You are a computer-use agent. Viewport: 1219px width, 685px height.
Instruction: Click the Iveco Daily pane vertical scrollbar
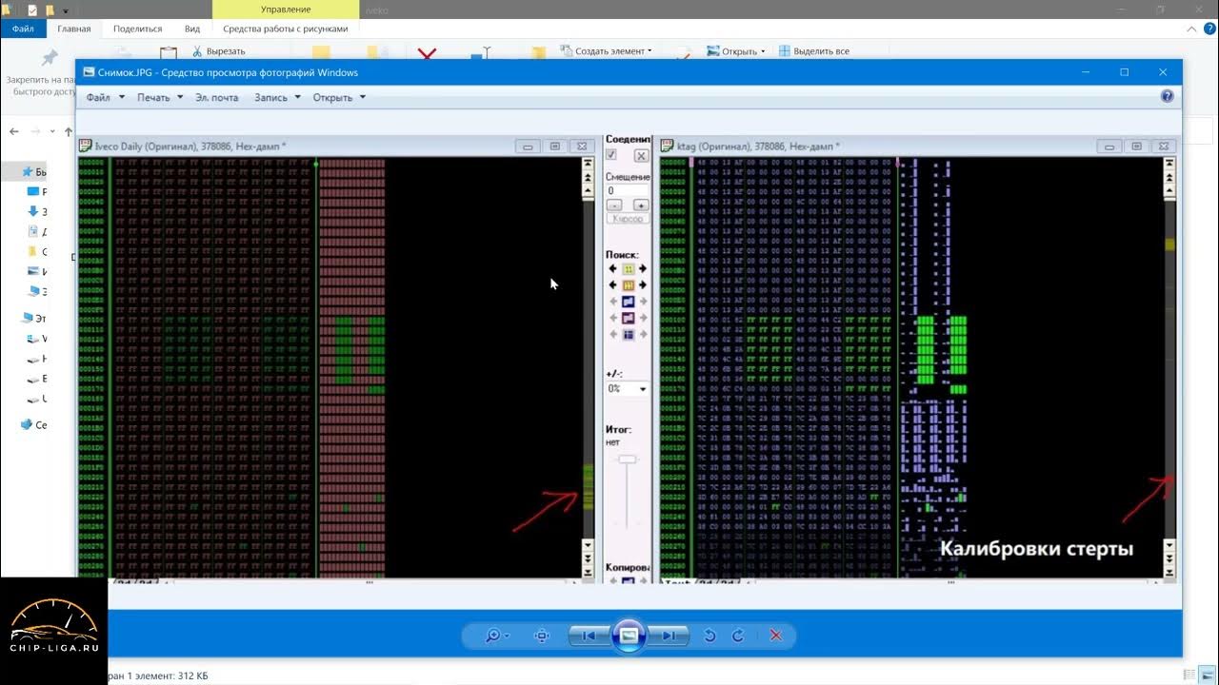click(x=588, y=366)
